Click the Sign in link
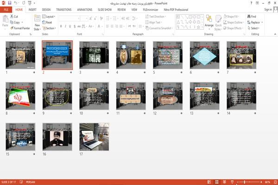The image size is (278, 185). 268,10
